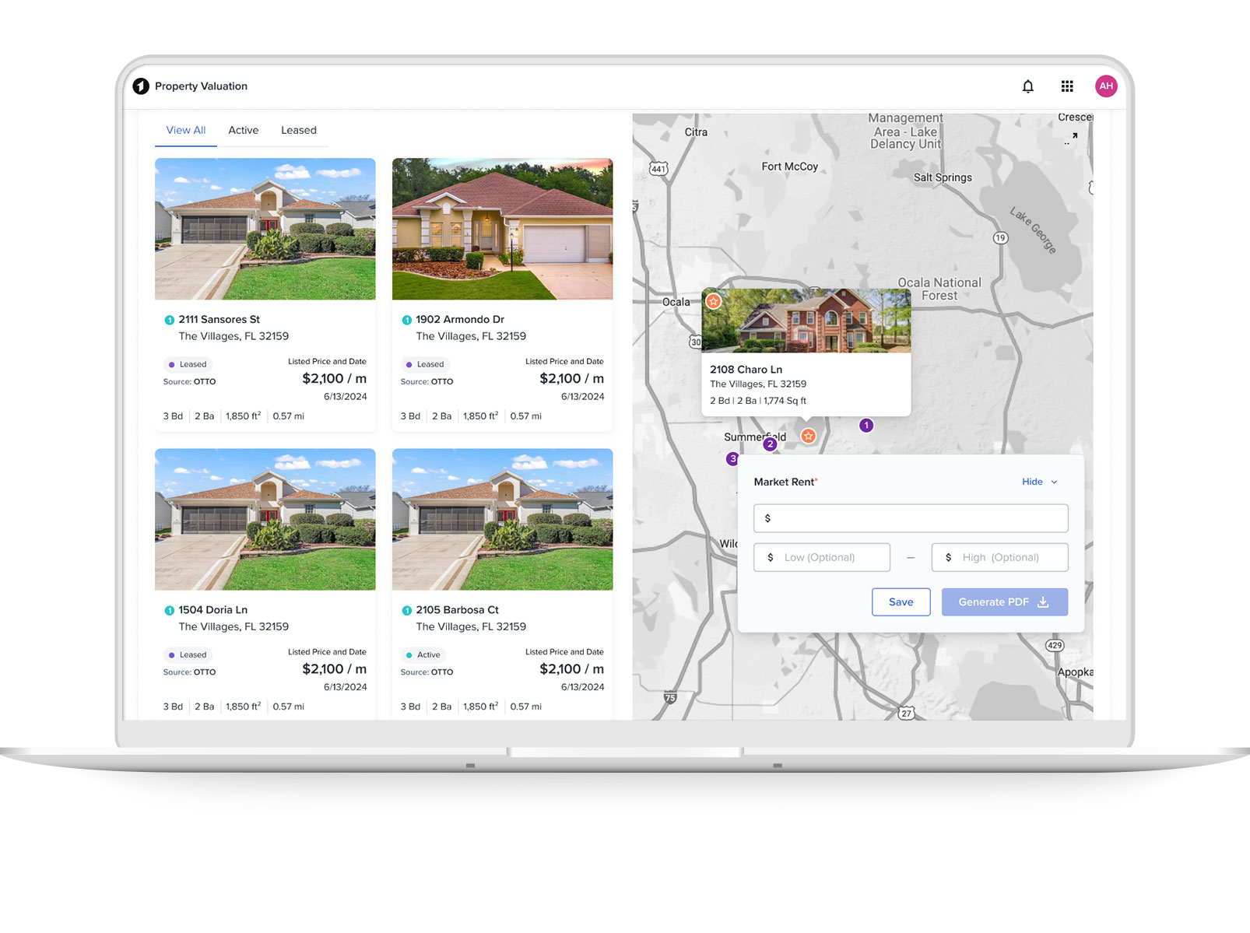Open the apps grid menu

(1067, 86)
